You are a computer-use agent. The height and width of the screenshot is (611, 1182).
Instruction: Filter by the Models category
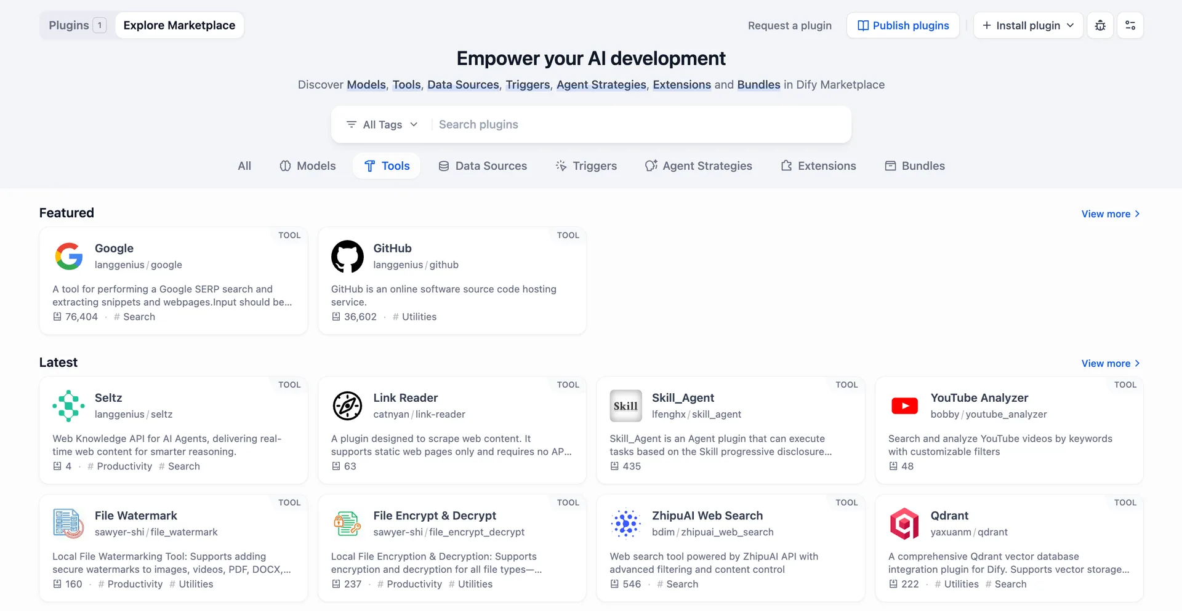tap(307, 166)
